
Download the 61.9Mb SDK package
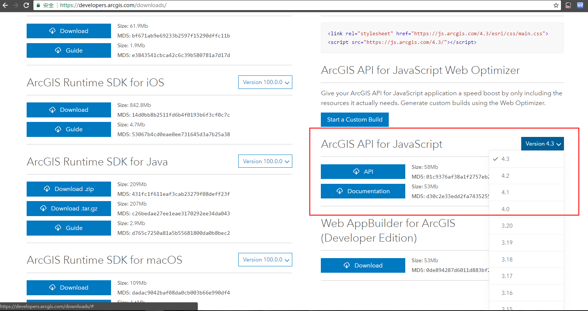69,31
